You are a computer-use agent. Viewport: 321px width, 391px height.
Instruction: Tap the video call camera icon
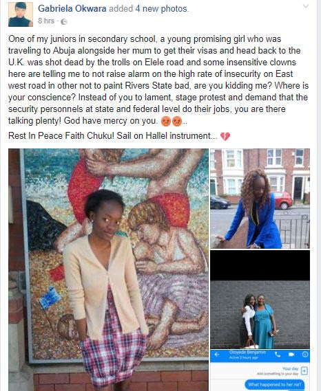click(x=291, y=355)
